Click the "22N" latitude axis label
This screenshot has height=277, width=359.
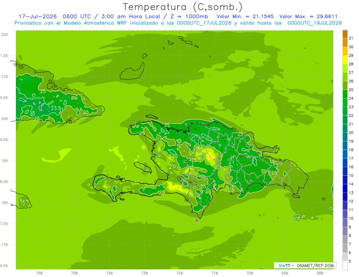pyautogui.click(x=4, y=35)
